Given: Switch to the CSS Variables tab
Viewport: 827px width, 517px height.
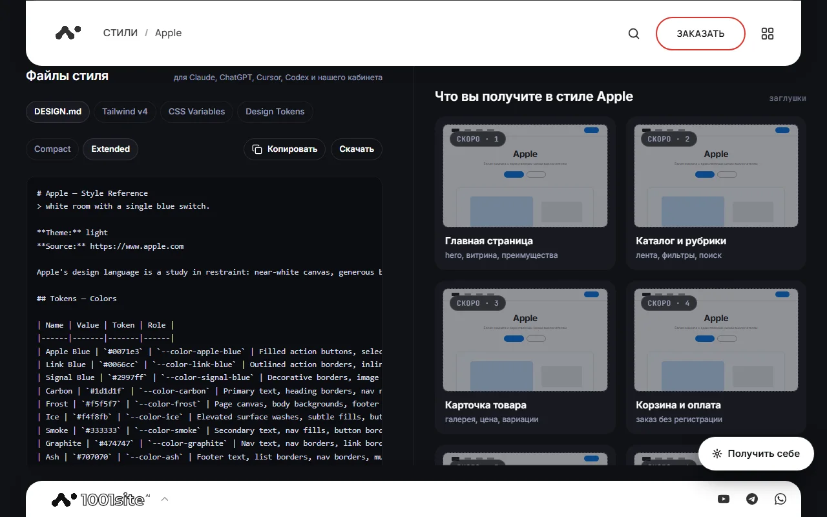Looking at the screenshot, I should coord(197,112).
